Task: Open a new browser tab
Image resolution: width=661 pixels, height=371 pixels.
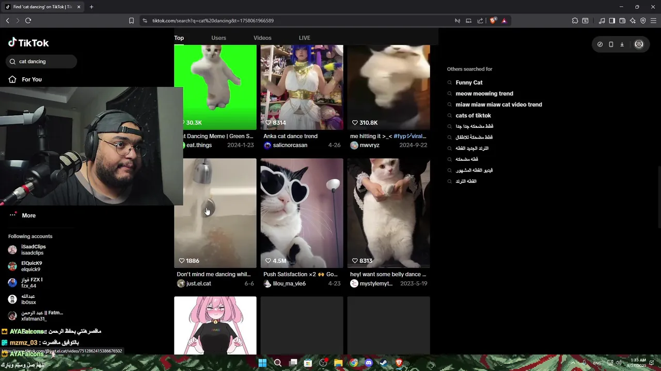Action: [x=91, y=7]
